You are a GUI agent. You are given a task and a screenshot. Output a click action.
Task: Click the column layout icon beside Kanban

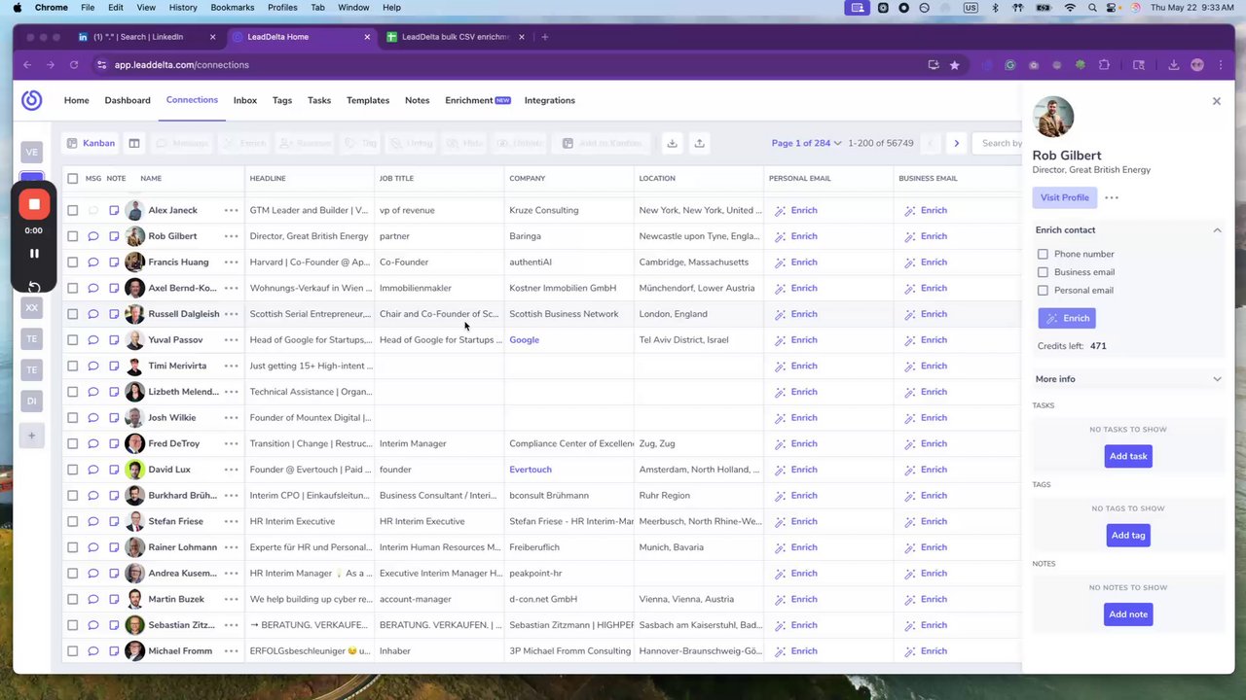click(x=134, y=143)
